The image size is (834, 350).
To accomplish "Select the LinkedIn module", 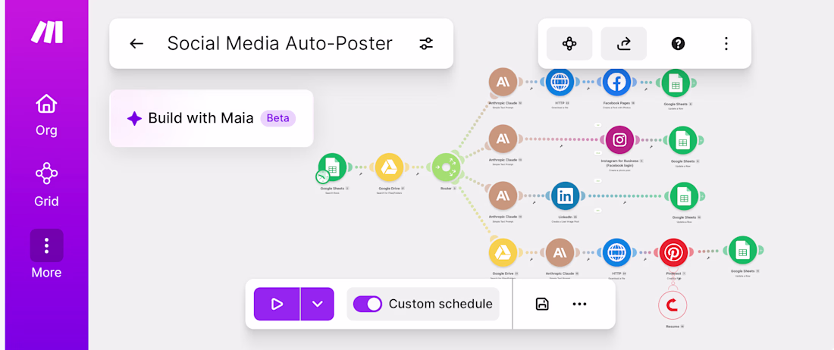I will (566, 196).
